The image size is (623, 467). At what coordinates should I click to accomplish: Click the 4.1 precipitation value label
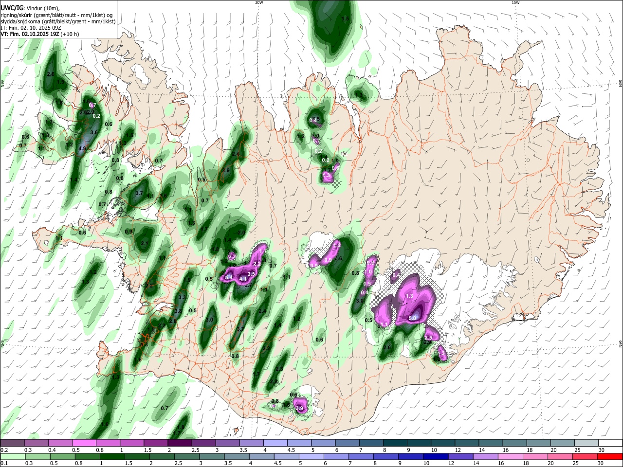click(243, 279)
